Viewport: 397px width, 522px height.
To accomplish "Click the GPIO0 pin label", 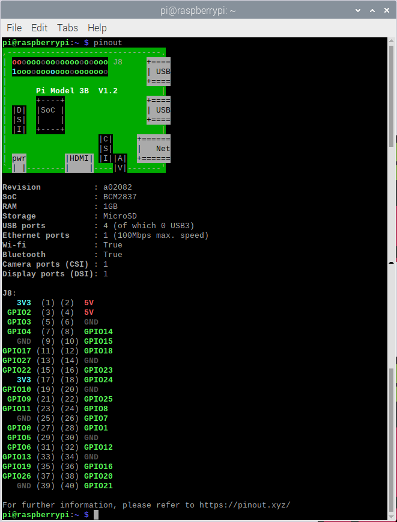I will (19, 428).
